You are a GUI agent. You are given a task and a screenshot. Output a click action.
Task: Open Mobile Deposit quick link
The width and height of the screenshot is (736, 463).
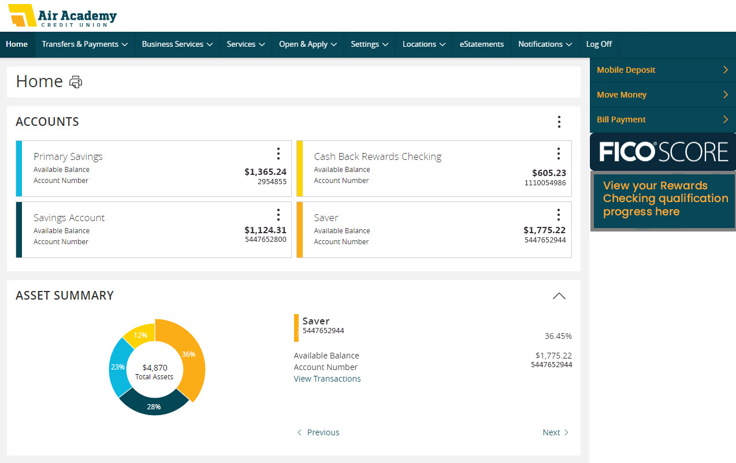coord(662,70)
